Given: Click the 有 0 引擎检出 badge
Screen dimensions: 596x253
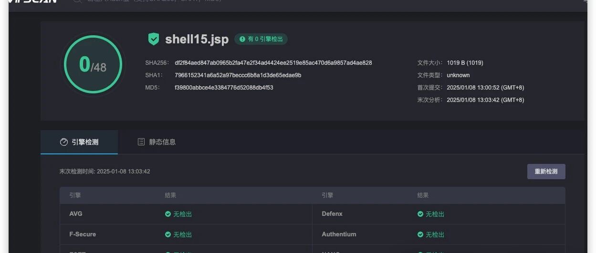Looking at the screenshot, I should (261, 39).
